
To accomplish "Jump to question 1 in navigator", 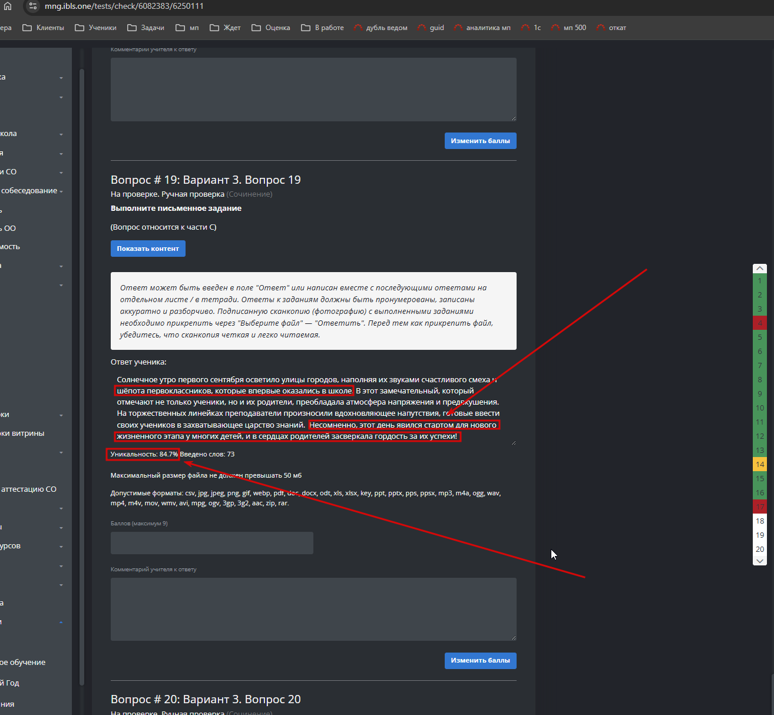I will (x=760, y=281).
